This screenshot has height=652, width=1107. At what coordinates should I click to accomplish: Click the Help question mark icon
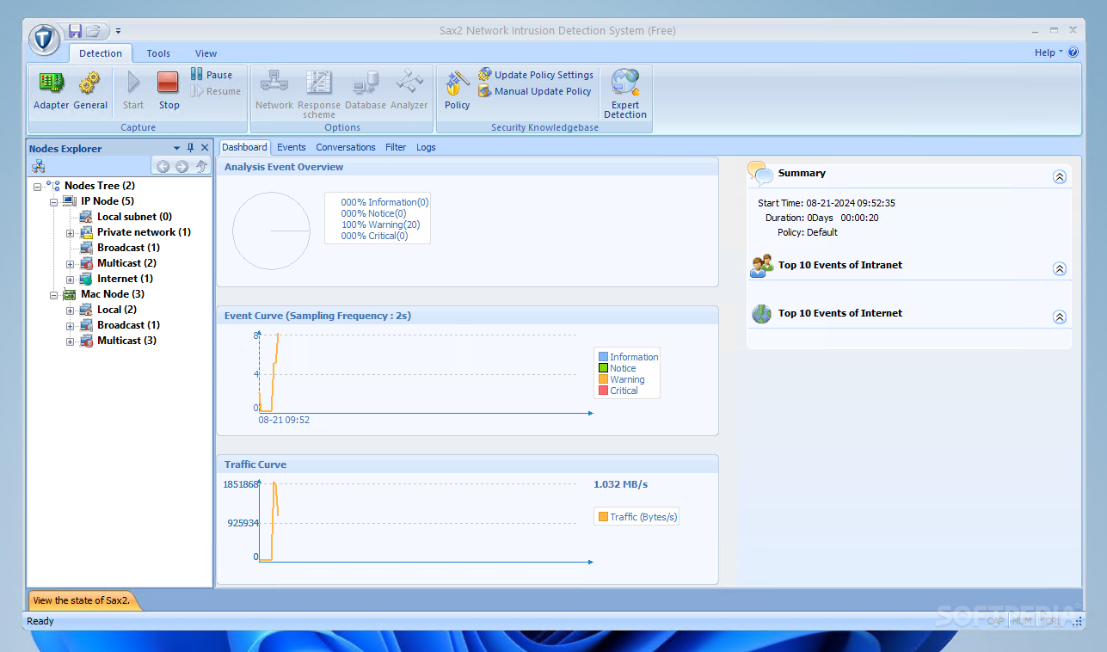tap(1073, 52)
